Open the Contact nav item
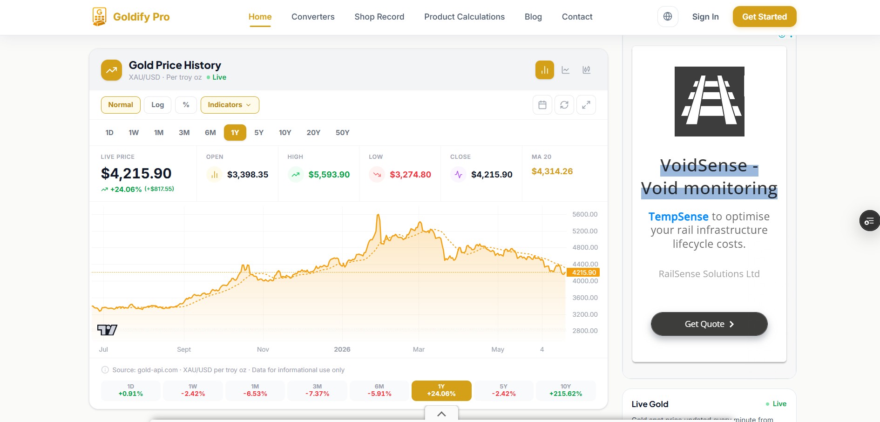Image resolution: width=880 pixels, height=422 pixels. click(x=577, y=17)
